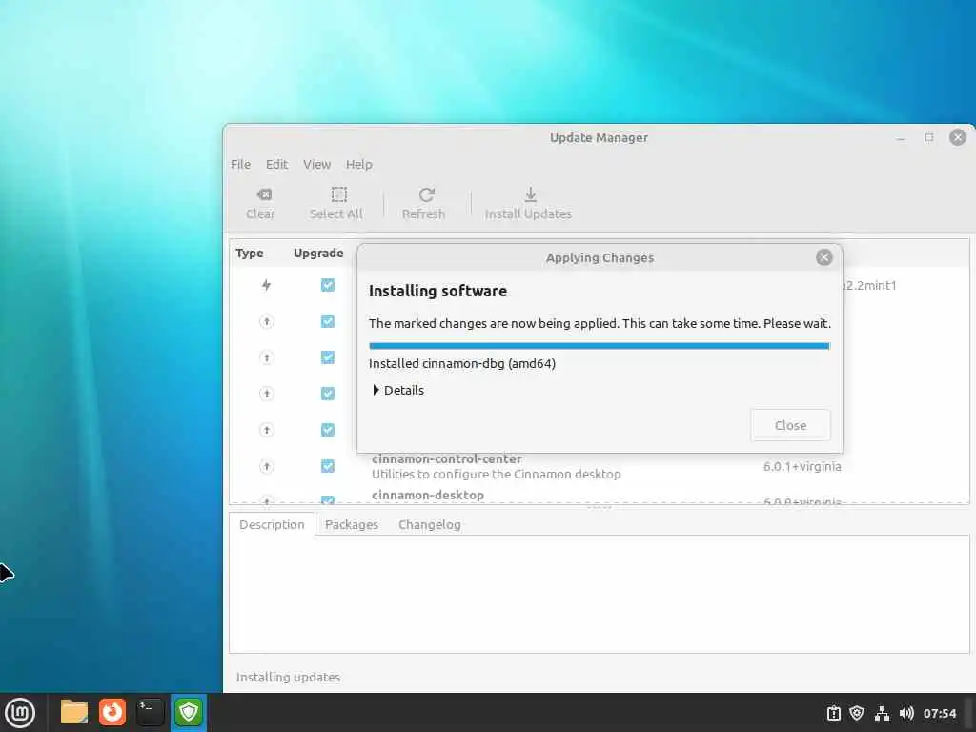Open the File menu
976x732 pixels.
(240, 164)
